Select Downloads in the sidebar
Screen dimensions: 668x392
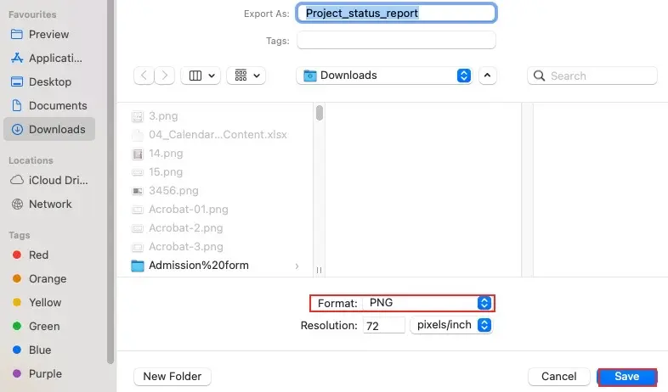[49, 129]
